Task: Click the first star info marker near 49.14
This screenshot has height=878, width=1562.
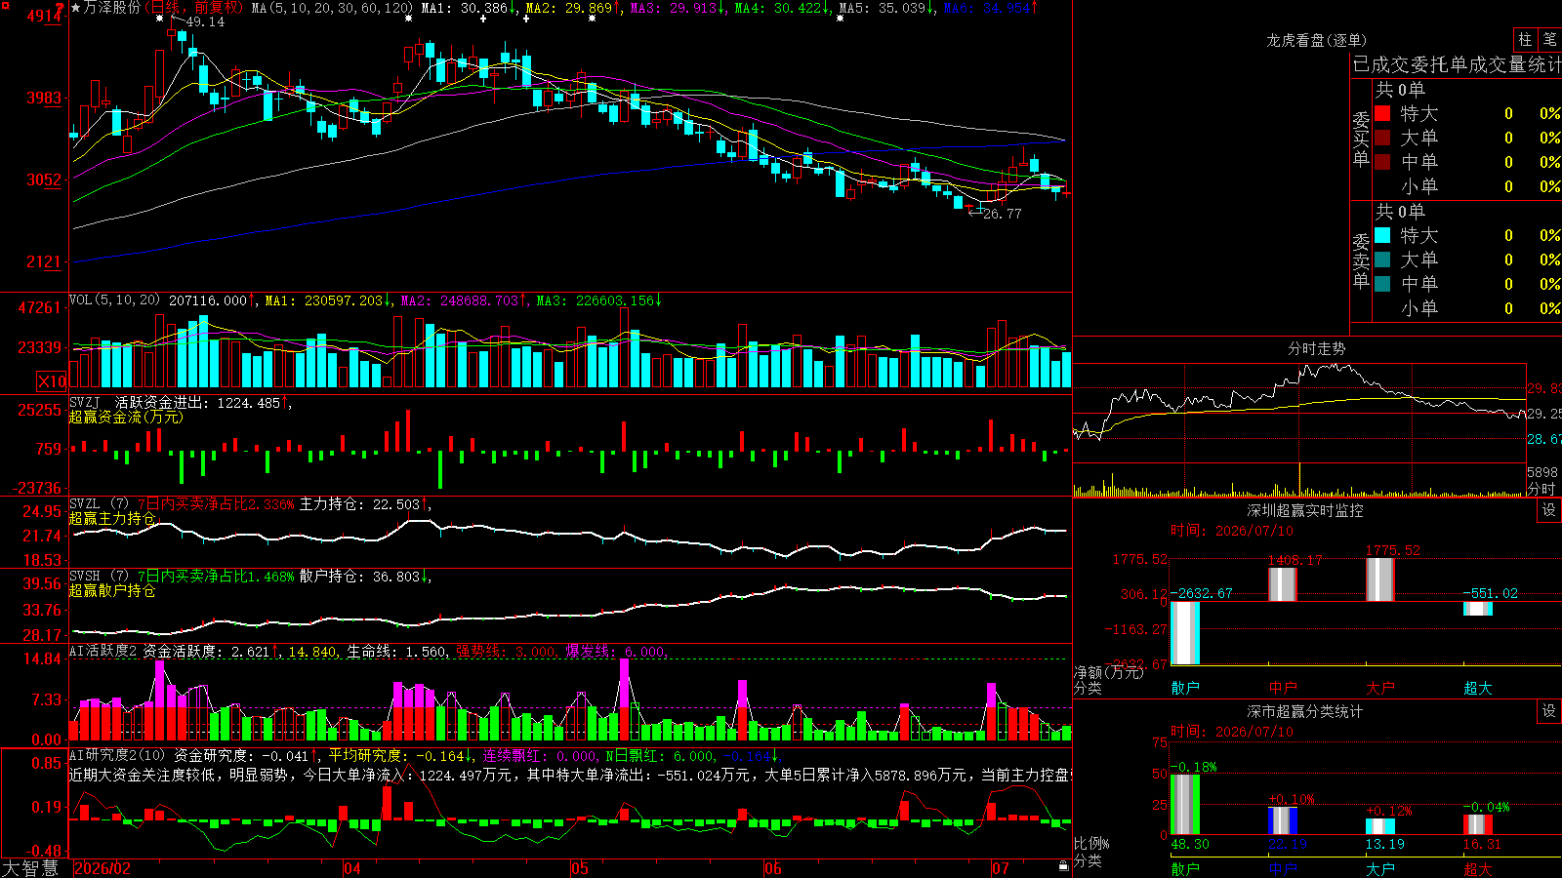Action: [160, 19]
